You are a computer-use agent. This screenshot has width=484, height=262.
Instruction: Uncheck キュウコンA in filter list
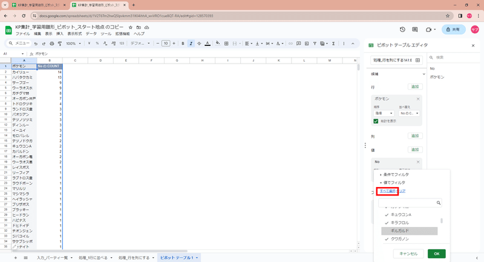click(x=387, y=214)
